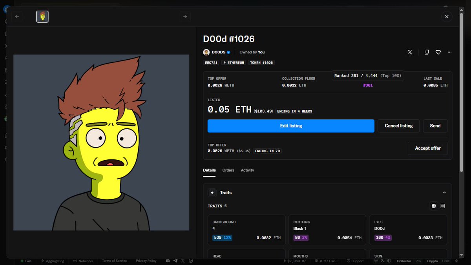Go to the previous item with left arrow
The width and height of the screenshot is (471, 265).
pyautogui.click(x=17, y=16)
